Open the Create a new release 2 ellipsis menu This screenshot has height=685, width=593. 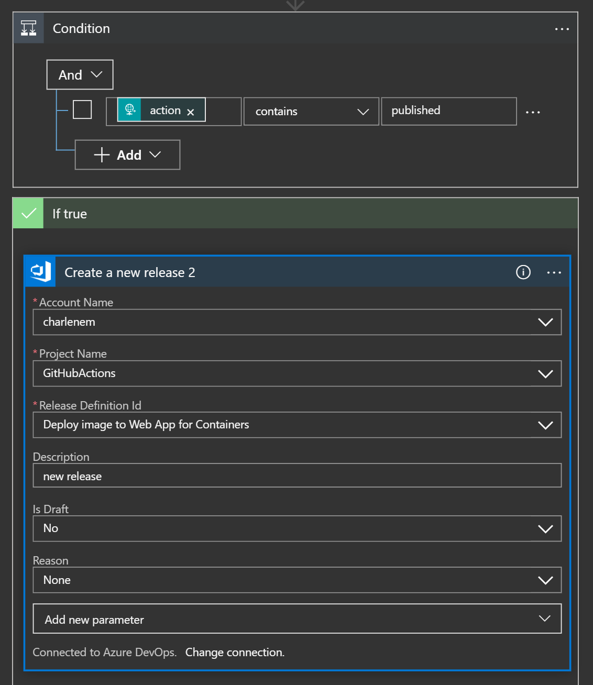(x=554, y=272)
